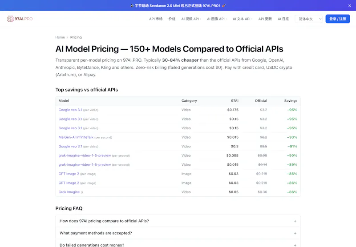Click the struck-through $0.36 official price

click(x=262, y=192)
